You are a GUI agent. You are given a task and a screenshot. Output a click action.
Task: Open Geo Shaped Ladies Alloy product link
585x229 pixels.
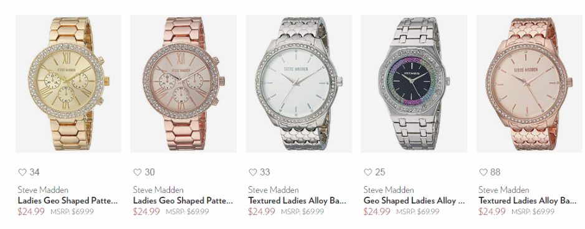[414, 201]
